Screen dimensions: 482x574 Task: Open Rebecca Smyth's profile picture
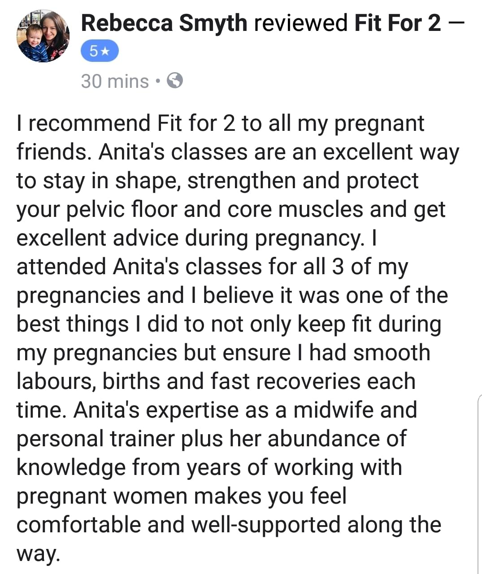(x=43, y=36)
